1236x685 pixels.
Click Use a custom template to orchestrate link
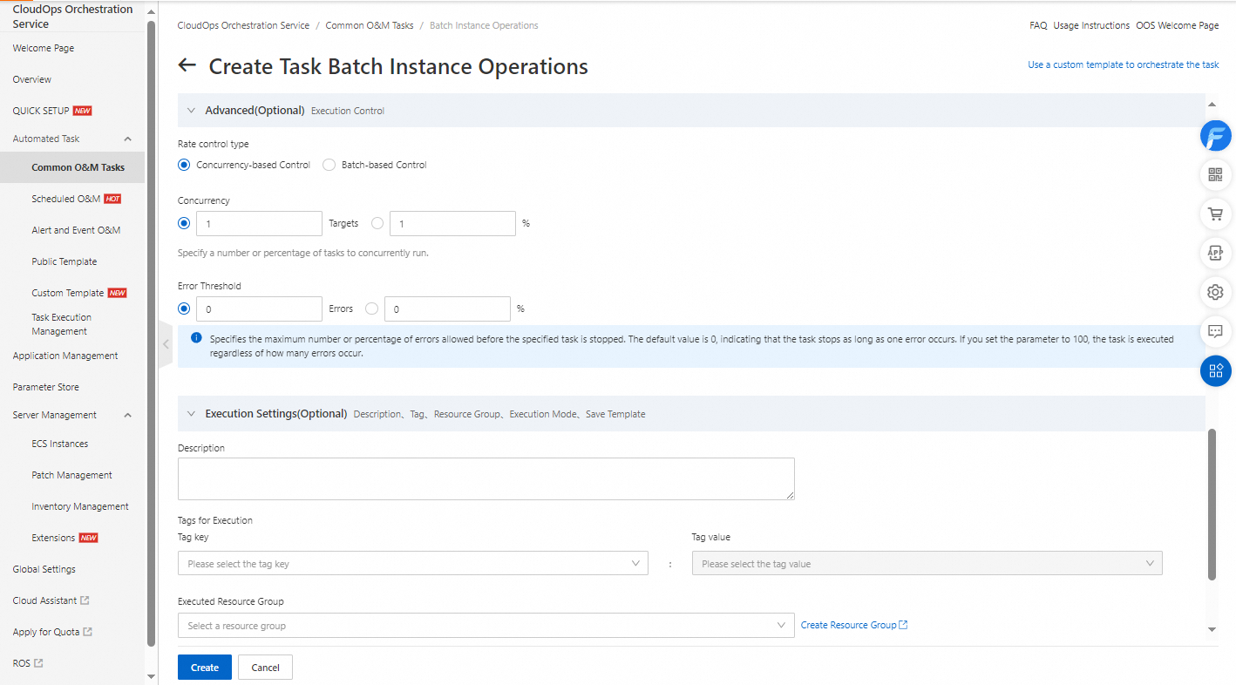coord(1124,64)
